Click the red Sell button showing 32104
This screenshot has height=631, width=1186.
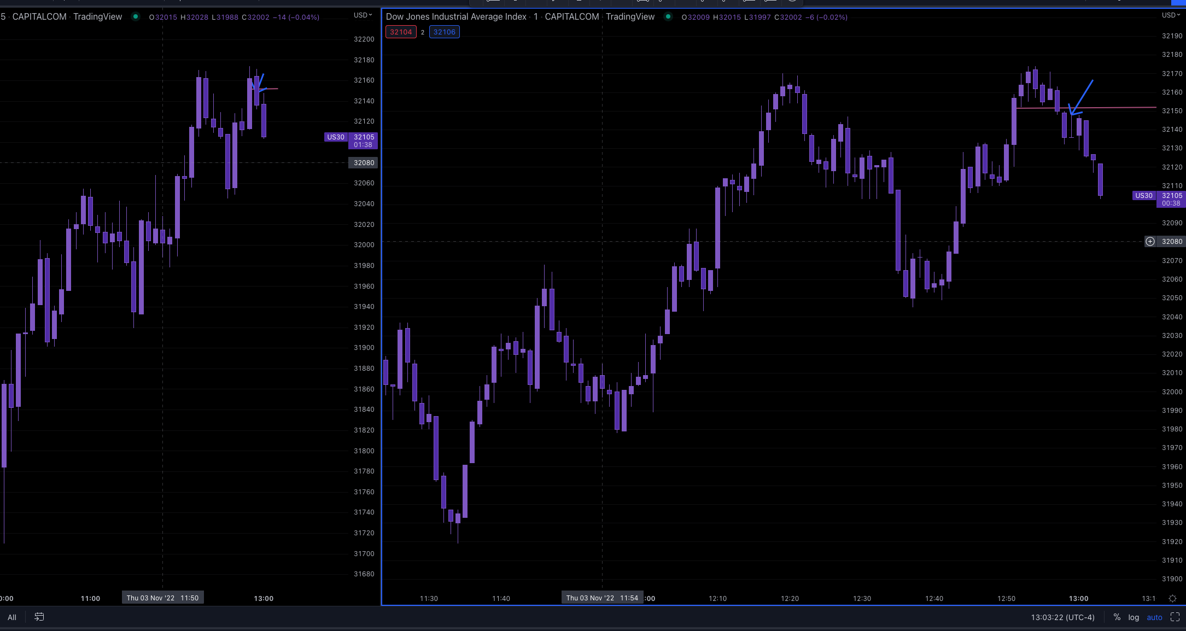coord(401,32)
